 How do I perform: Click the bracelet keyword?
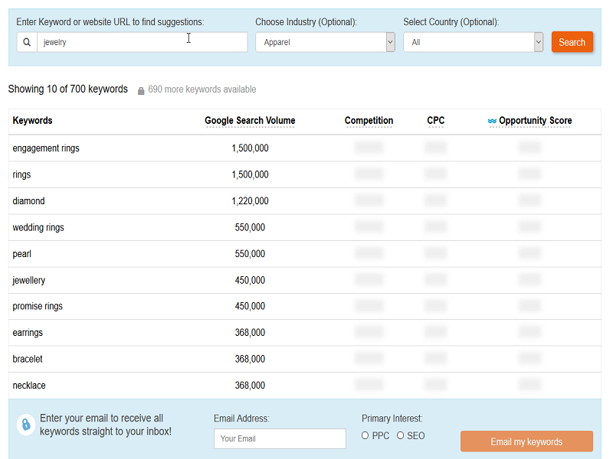point(28,359)
